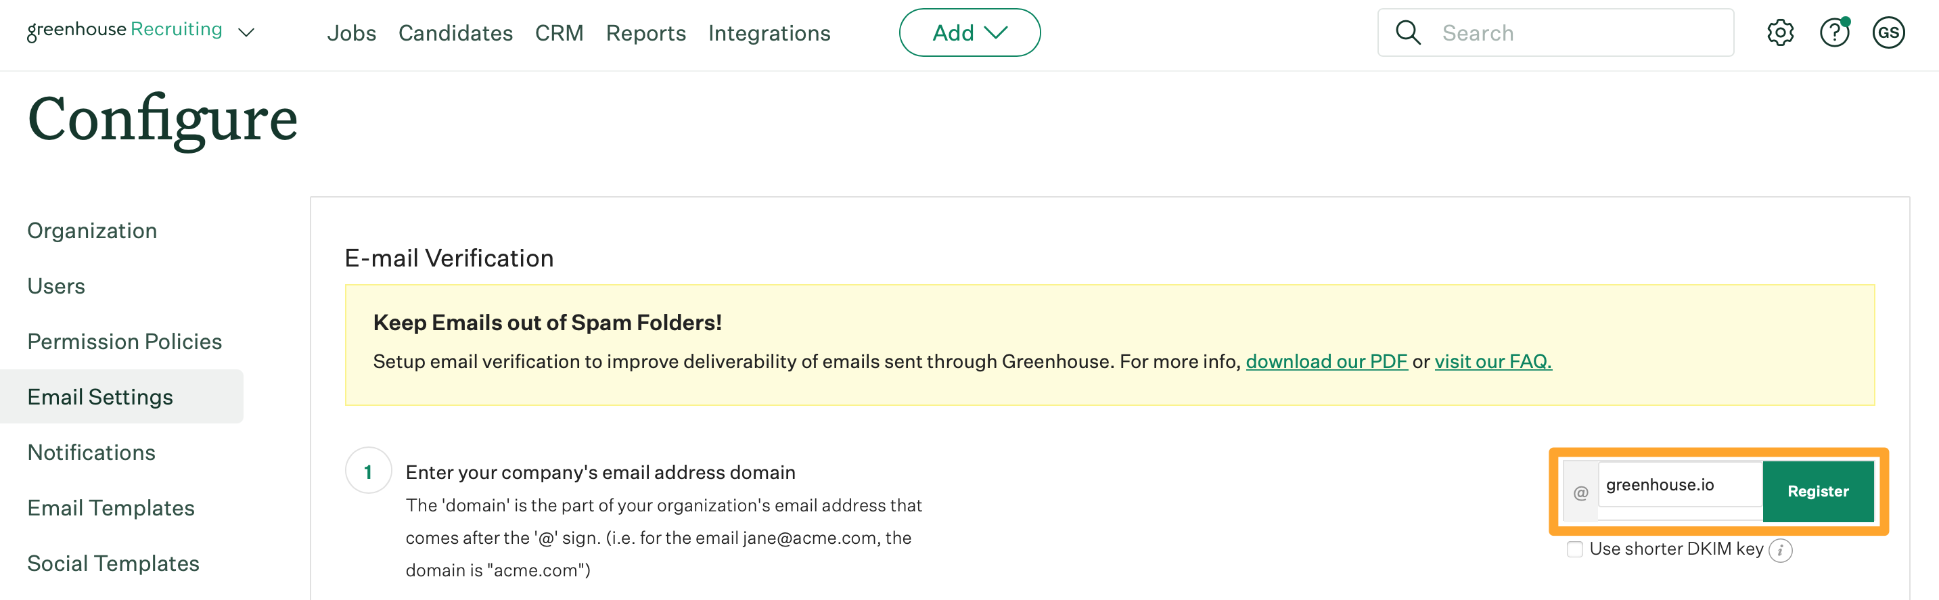Enable the Use shorter DKIM key checkbox
Image resolution: width=1939 pixels, height=600 pixels.
1575,549
